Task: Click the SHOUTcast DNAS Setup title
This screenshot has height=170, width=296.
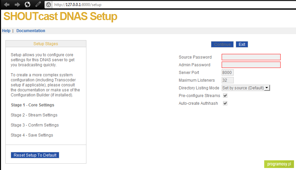Action: coord(60,16)
